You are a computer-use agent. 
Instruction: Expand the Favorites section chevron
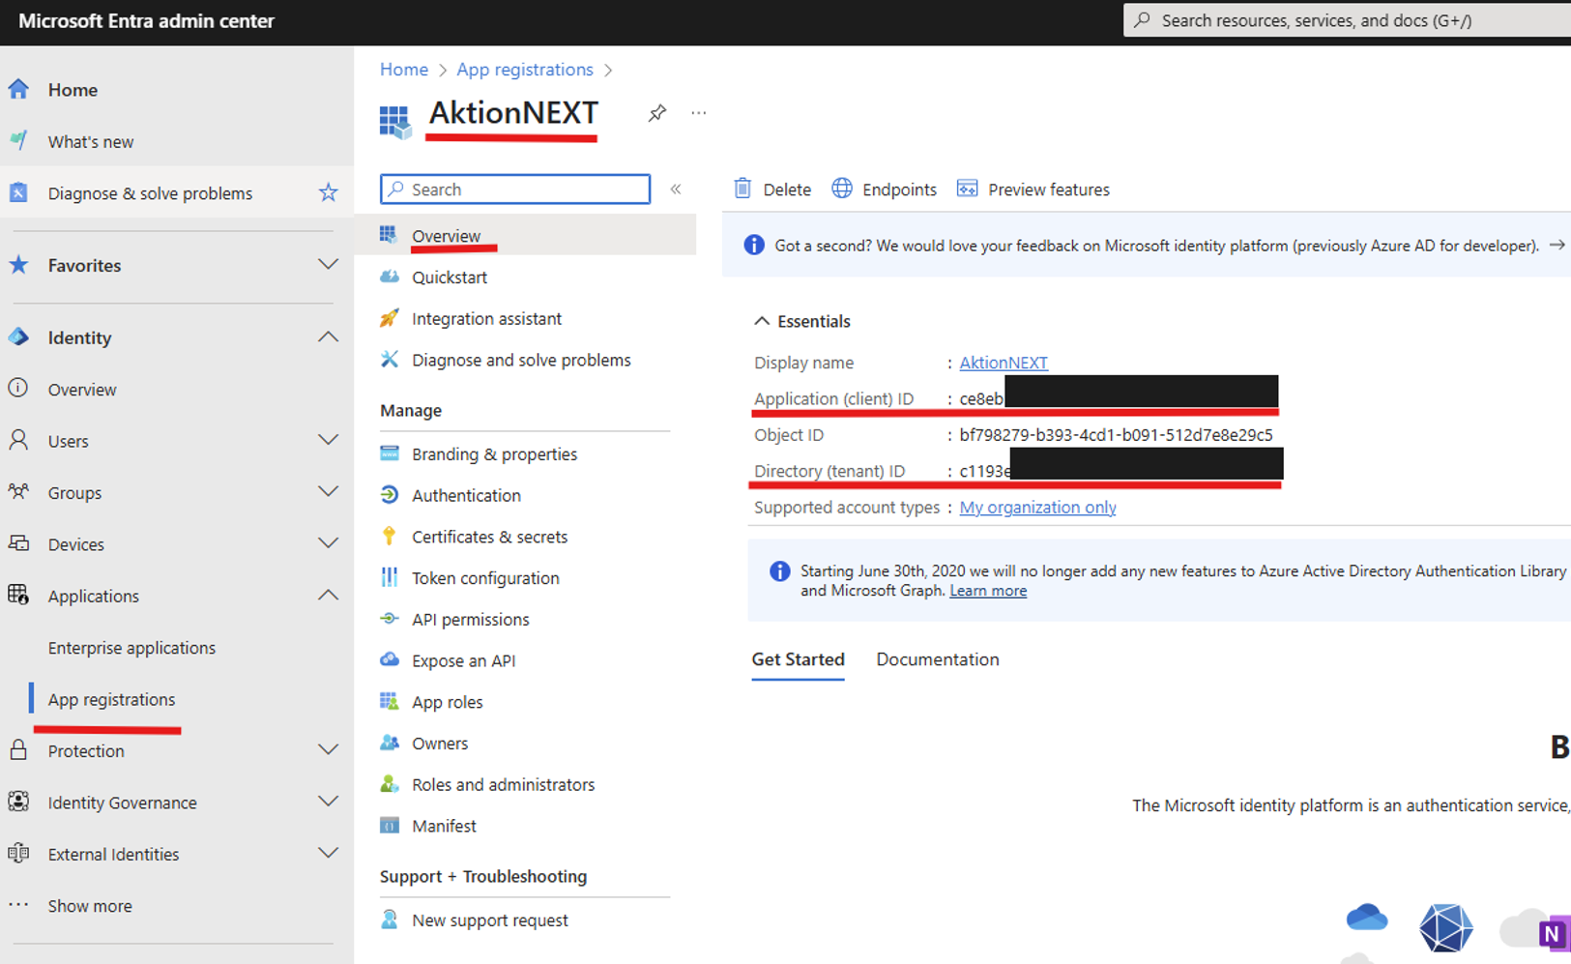(x=329, y=264)
